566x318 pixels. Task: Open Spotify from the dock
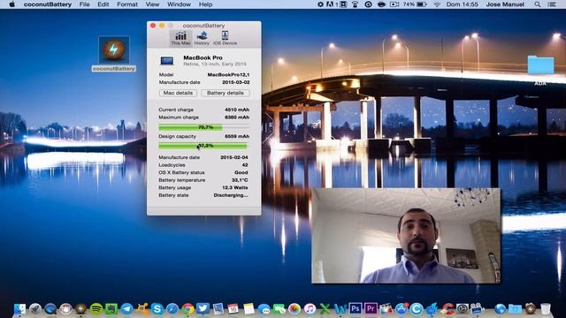coord(96,308)
